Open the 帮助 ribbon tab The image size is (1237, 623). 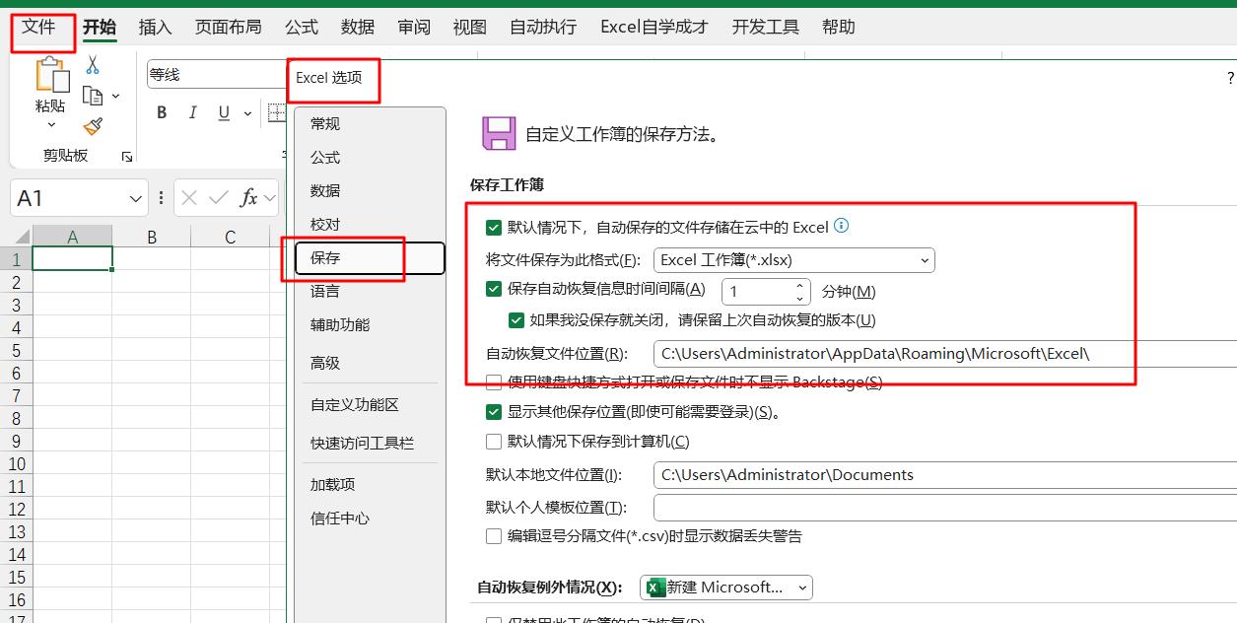[x=839, y=27]
